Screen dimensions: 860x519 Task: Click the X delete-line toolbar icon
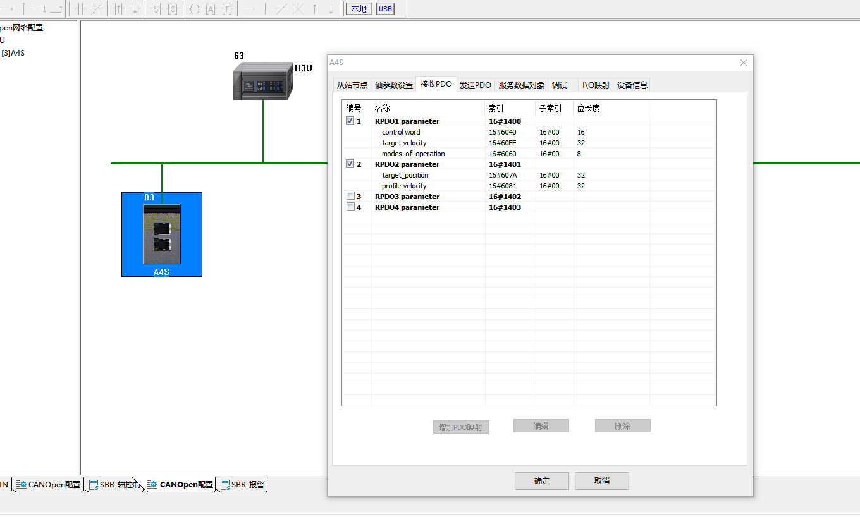(298, 9)
